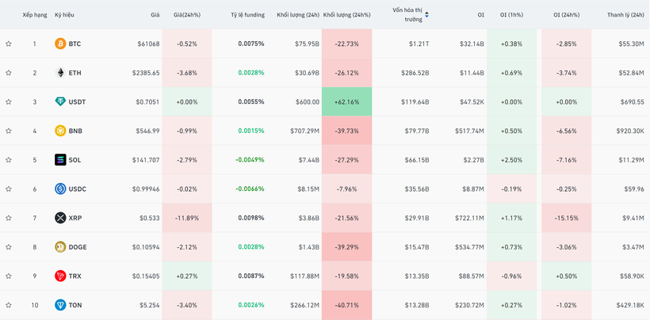Open the ETH symbol link
This screenshot has height=320, width=650.
pos(75,73)
